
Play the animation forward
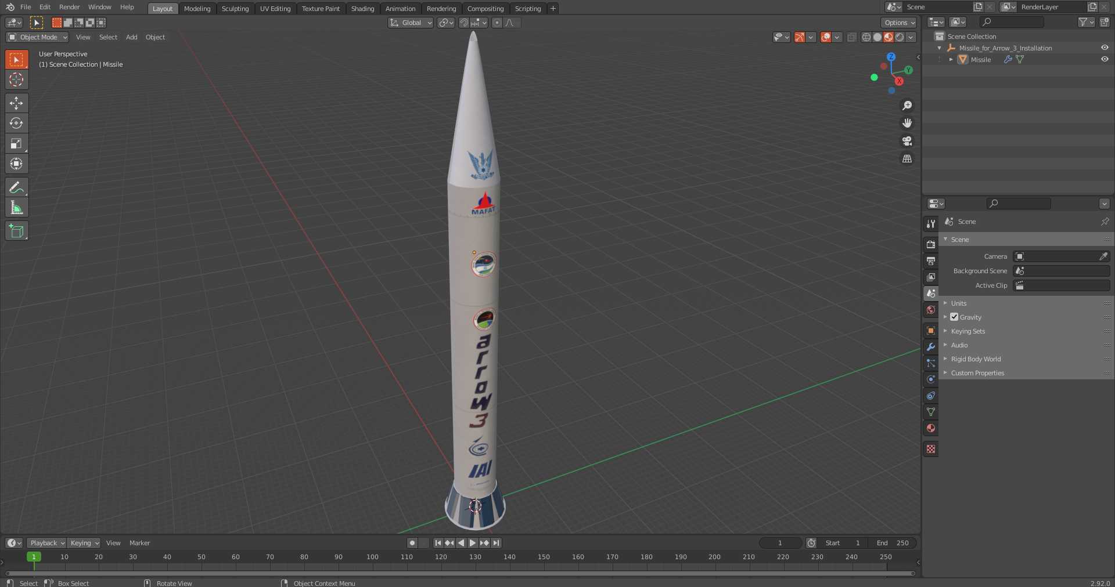(472, 543)
